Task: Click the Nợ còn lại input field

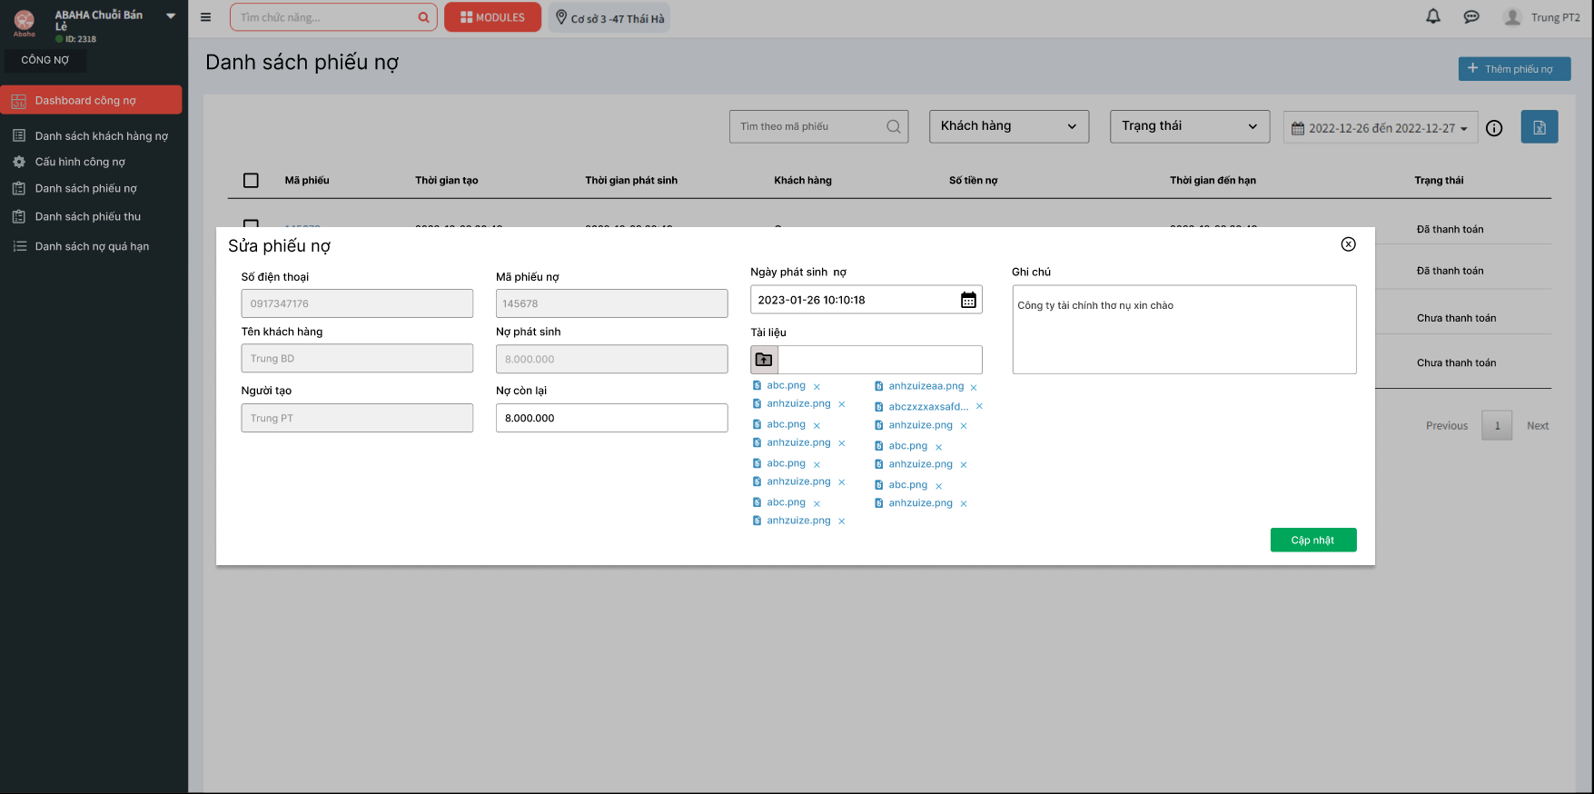Action: tap(611, 418)
